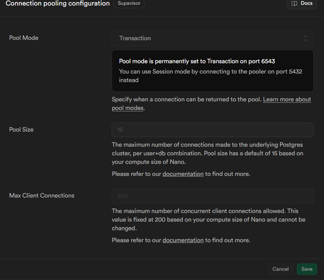Image resolution: width=324 pixels, height=280 pixels.
Task: Open documentation link under Max Client Connections
Action: [x=183, y=240]
